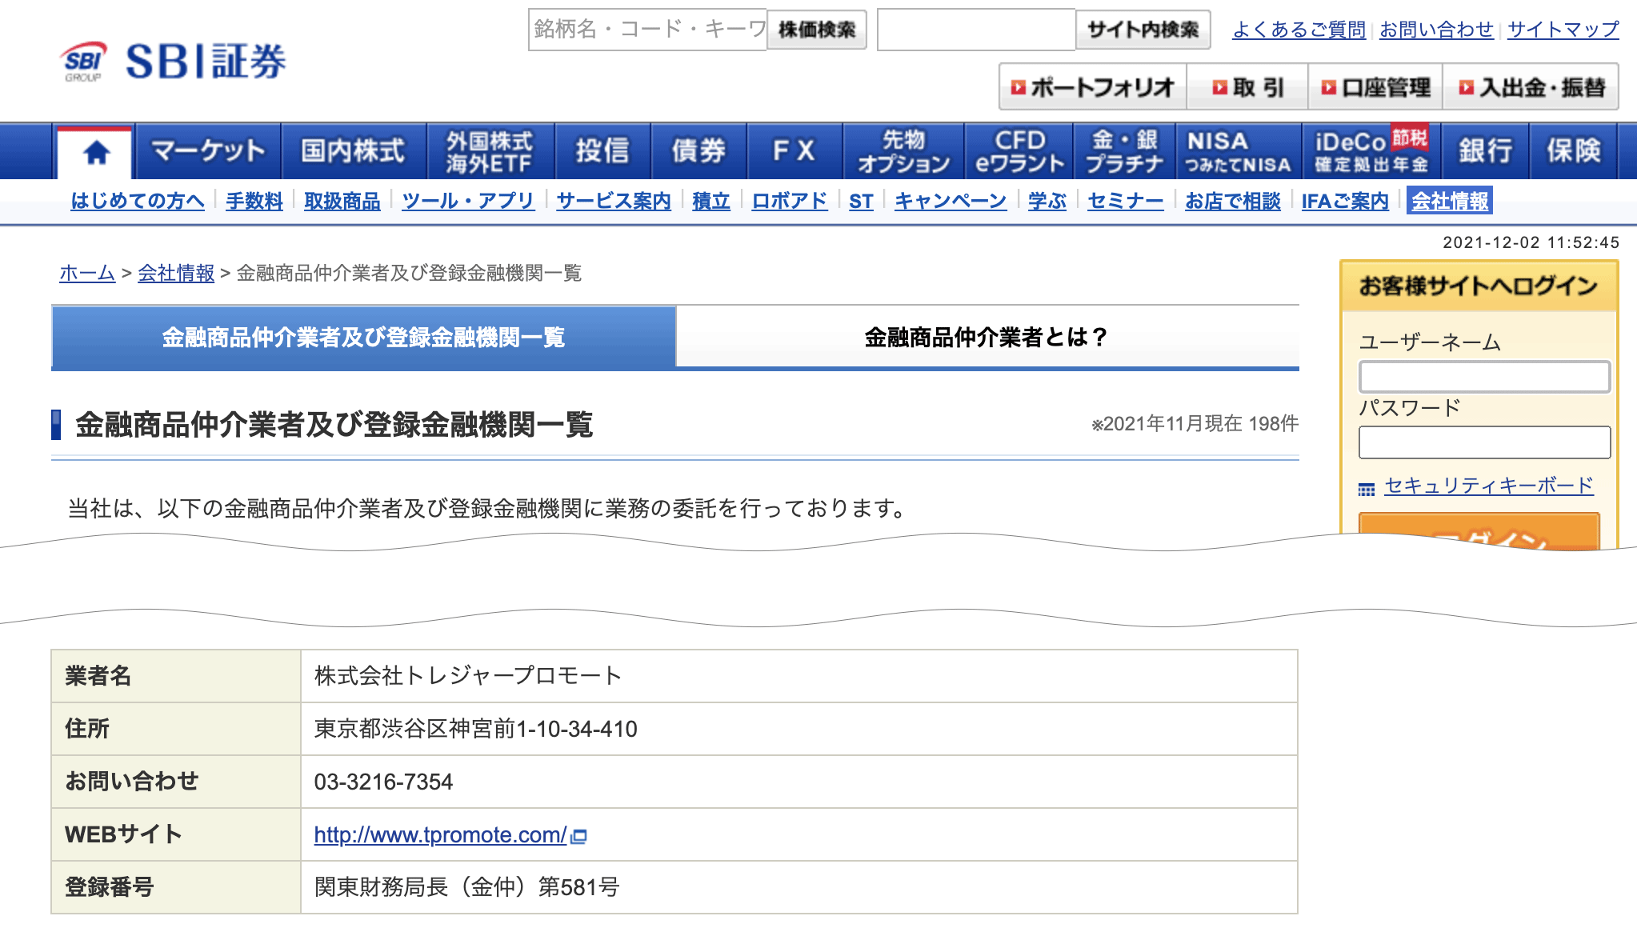This screenshot has height=952, width=1637.
Task: Focus the パスワード input field
Action: point(1484,442)
